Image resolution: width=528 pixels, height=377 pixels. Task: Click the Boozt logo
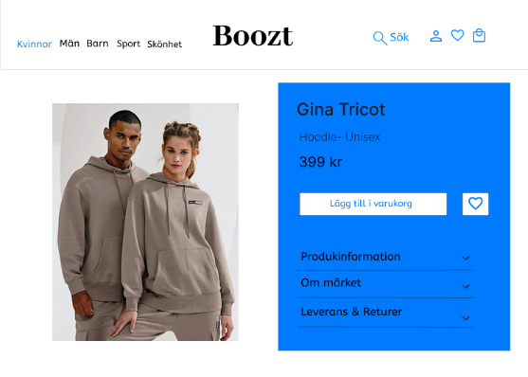click(253, 36)
